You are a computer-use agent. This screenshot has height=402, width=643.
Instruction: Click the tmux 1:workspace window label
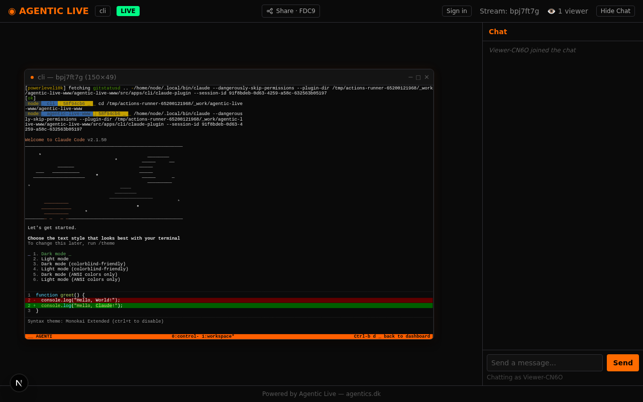[x=218, y=337]
